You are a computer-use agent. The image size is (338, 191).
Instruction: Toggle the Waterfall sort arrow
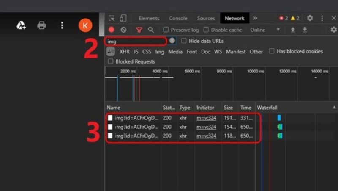(334, 107)
